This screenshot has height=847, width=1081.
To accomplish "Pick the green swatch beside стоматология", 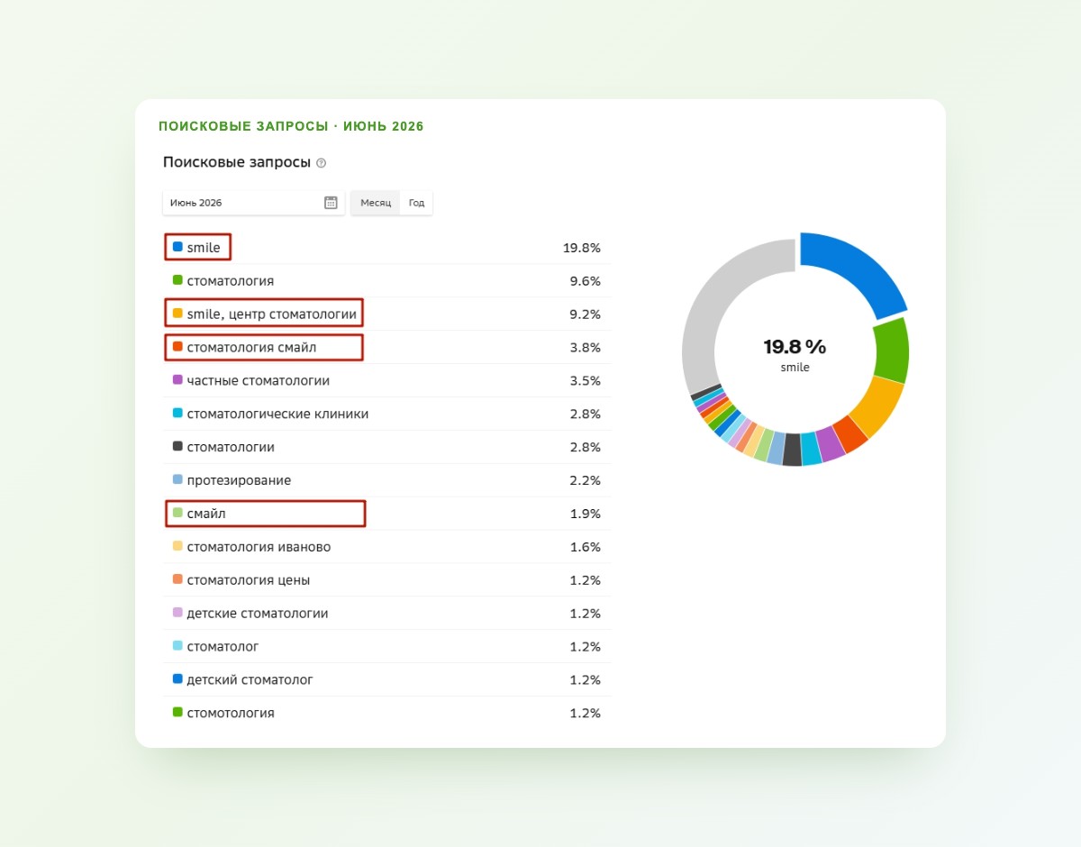I will point(177,280).
